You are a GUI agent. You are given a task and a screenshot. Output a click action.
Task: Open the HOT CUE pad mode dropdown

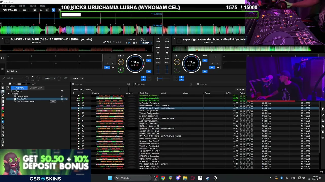12,71
